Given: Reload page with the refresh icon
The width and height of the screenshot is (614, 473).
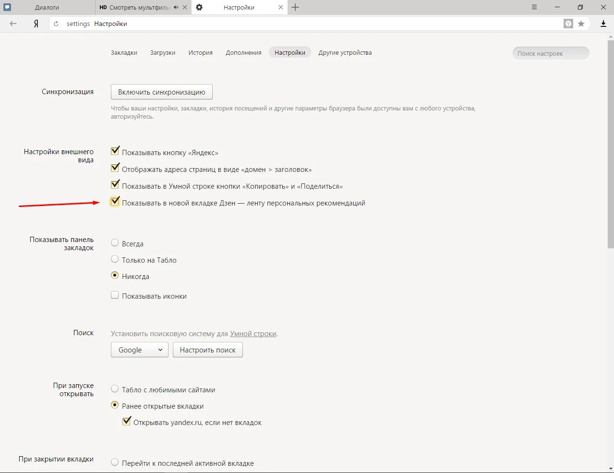Looking at the screenshot, I should 56,24.
